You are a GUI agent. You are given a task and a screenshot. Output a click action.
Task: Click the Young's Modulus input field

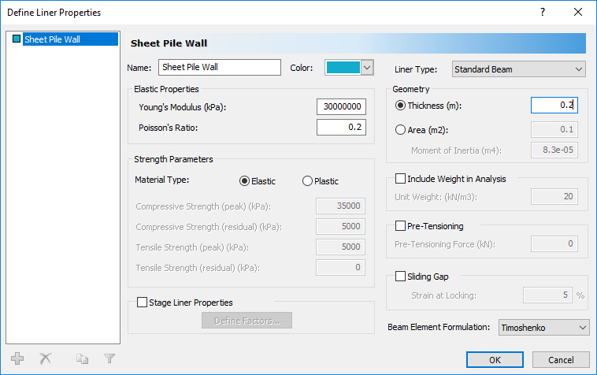(x=341, y=107)
